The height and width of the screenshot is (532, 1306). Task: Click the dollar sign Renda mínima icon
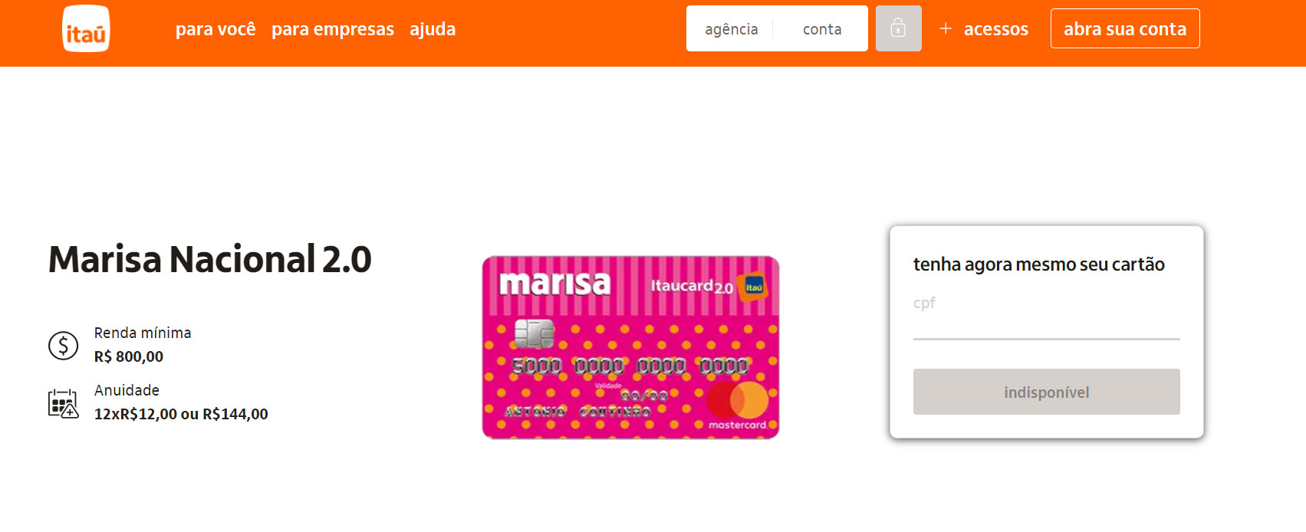(x=63, y=346)
